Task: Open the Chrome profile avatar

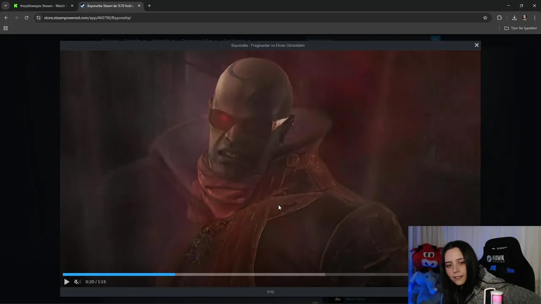Action: tap(525, 18)
